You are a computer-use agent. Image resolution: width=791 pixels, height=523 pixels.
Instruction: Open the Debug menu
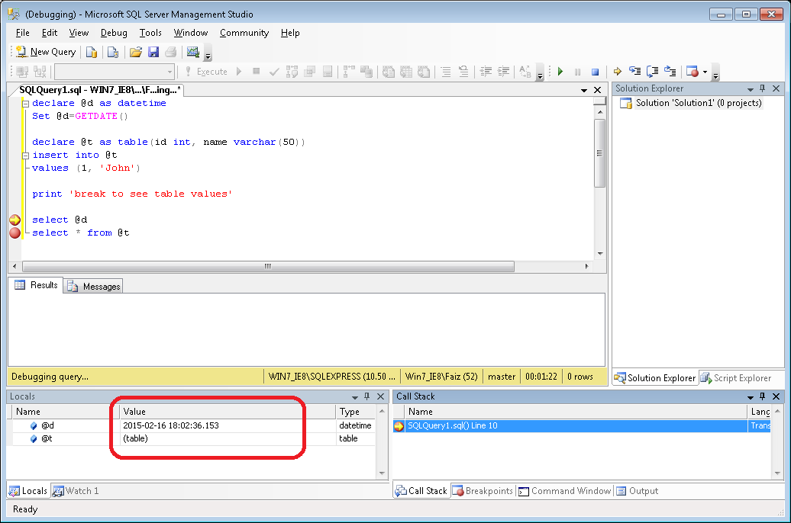pyautogui.click(x=114, y=33)
